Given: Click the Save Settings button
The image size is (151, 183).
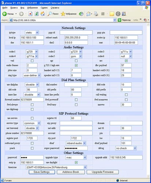Looking at the screenshot, I should coord(42,172).
